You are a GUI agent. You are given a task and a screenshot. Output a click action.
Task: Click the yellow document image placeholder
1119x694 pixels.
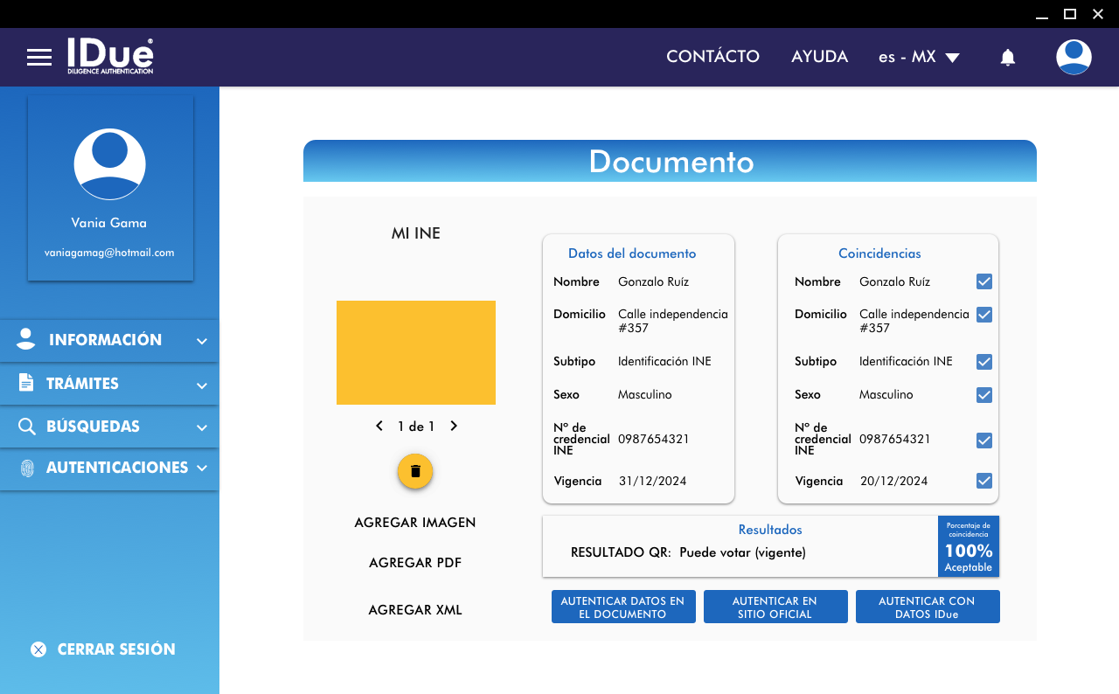tap(416, 352)
